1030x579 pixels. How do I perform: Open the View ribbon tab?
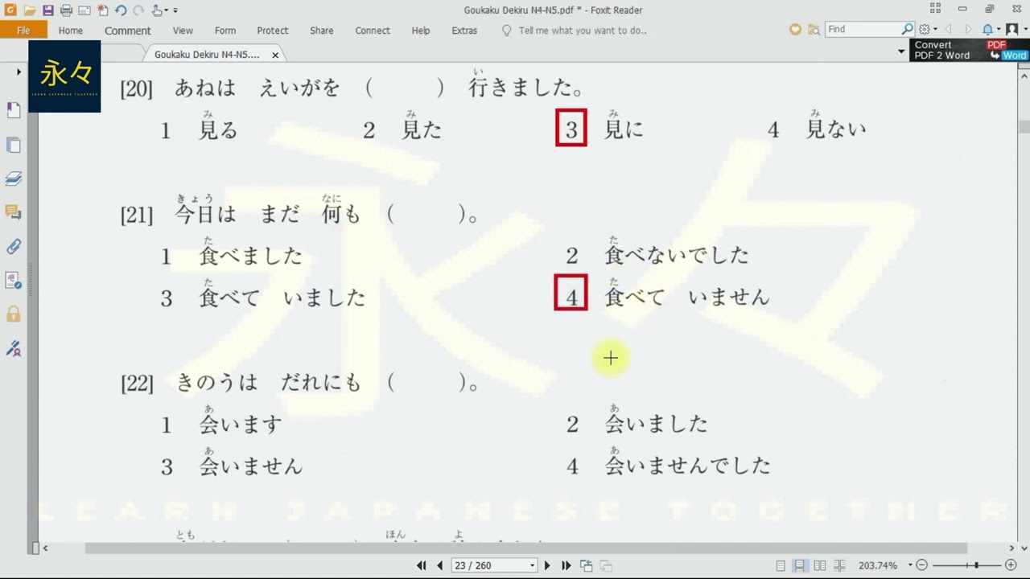point(183,31)
